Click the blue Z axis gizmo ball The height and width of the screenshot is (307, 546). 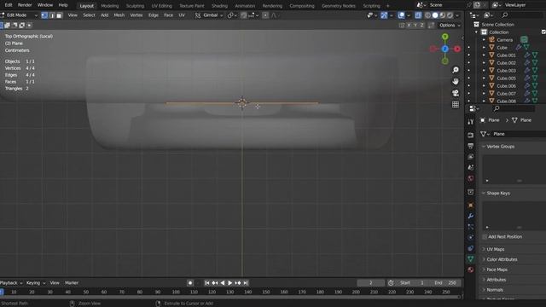[x=445, y=49]
